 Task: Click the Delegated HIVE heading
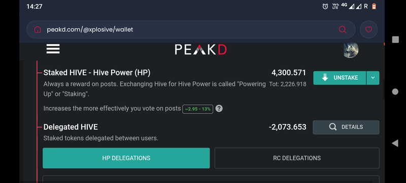click(71, 127)
